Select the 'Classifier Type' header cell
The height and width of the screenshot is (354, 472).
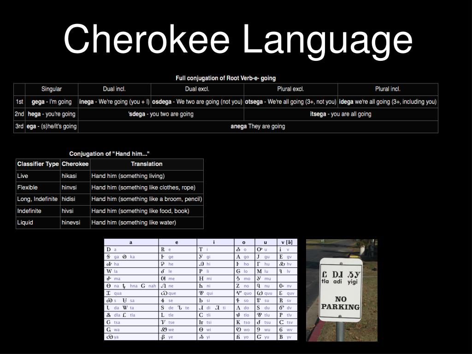(x=38, y=164)
